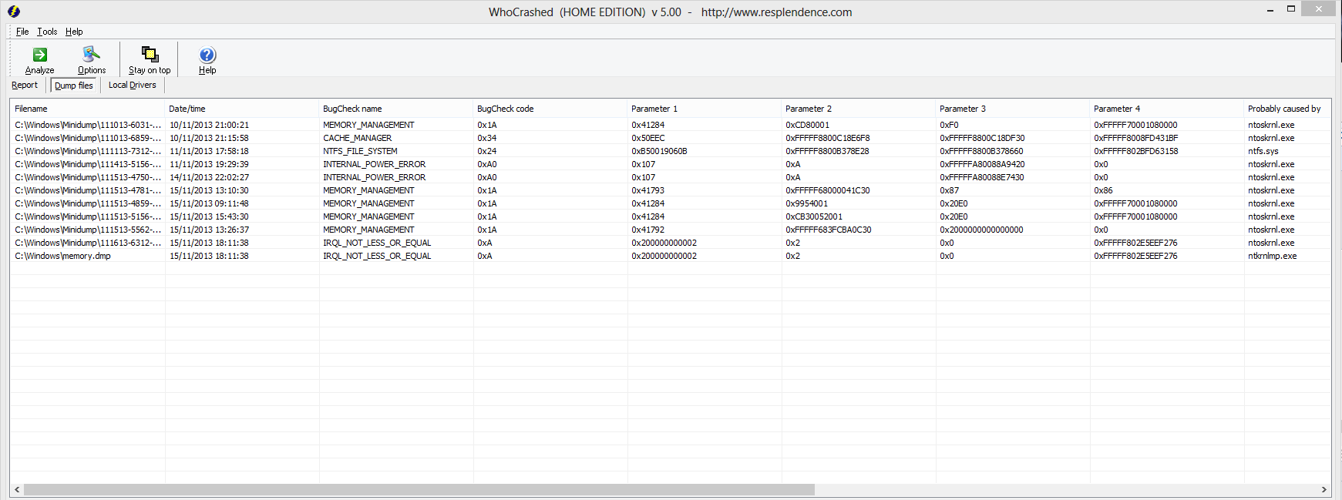Switch to the Report tab
The width and height of the screenshot is (1342, 500).
[x=25, y=86]
